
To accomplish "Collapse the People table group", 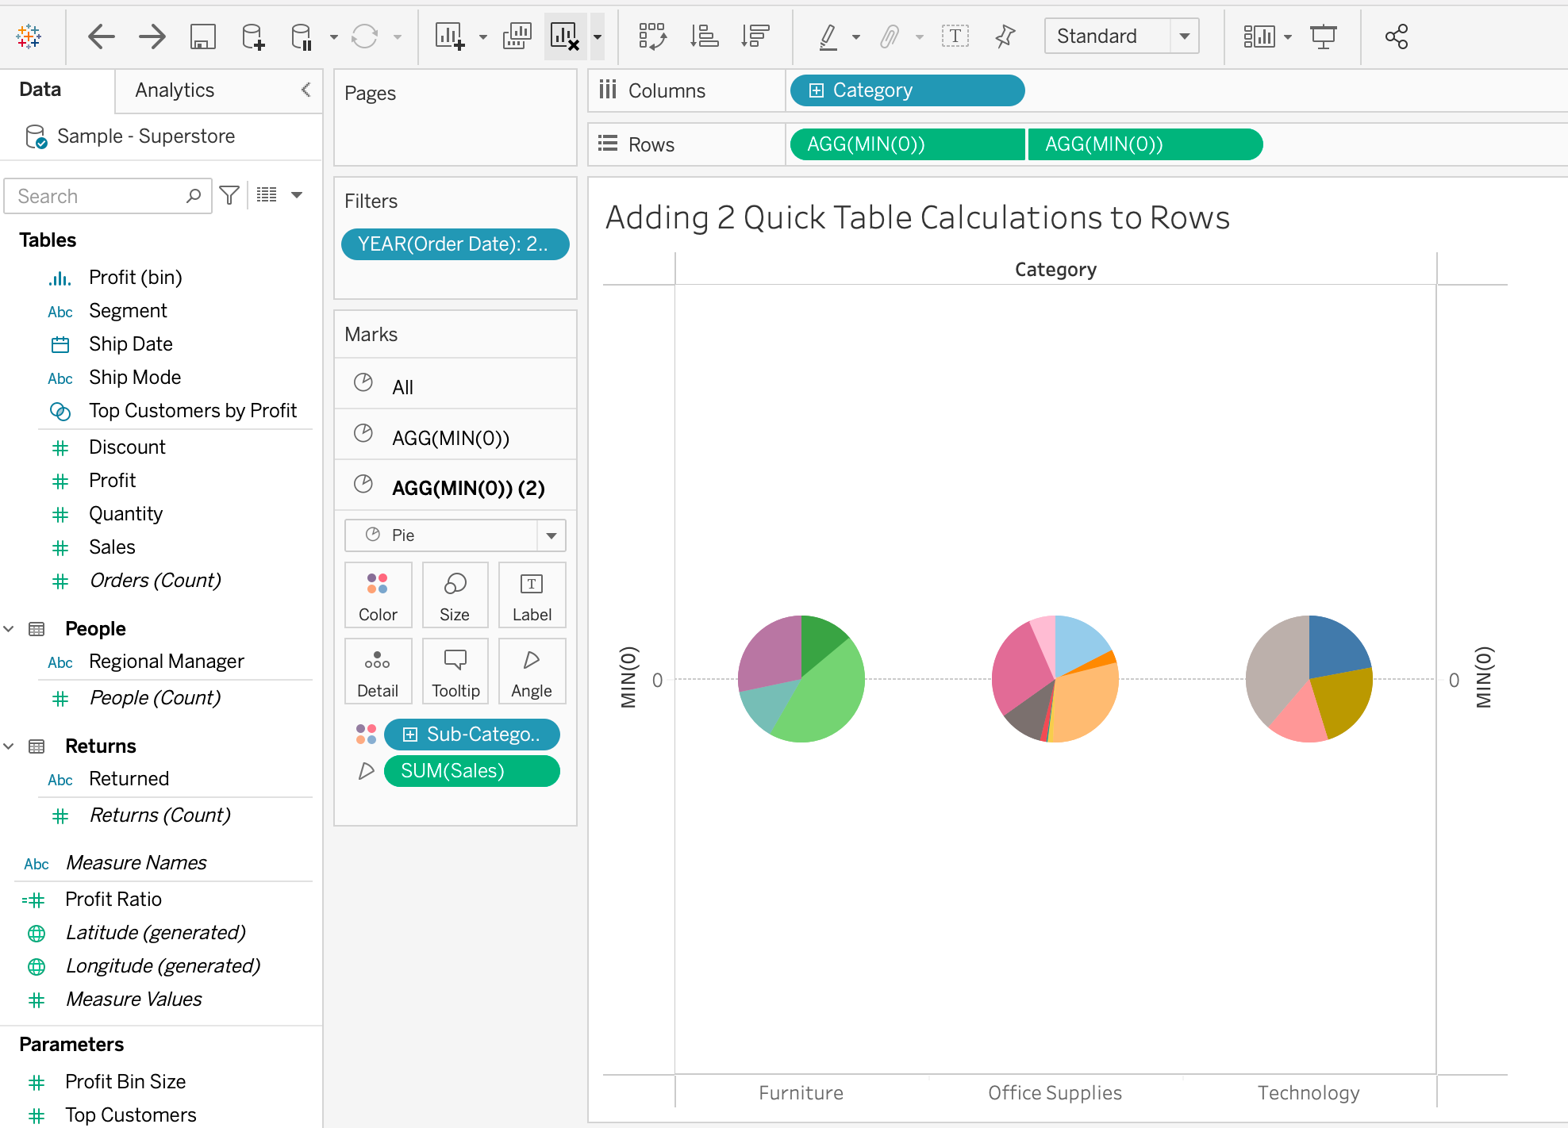I will [x=9, y=628].
